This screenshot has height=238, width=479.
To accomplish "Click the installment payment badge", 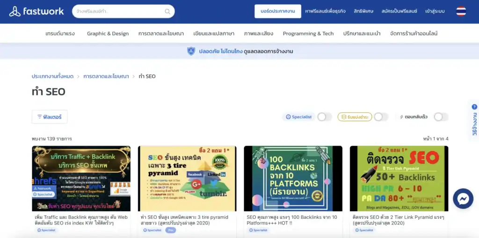I will [x=355, y=117].
